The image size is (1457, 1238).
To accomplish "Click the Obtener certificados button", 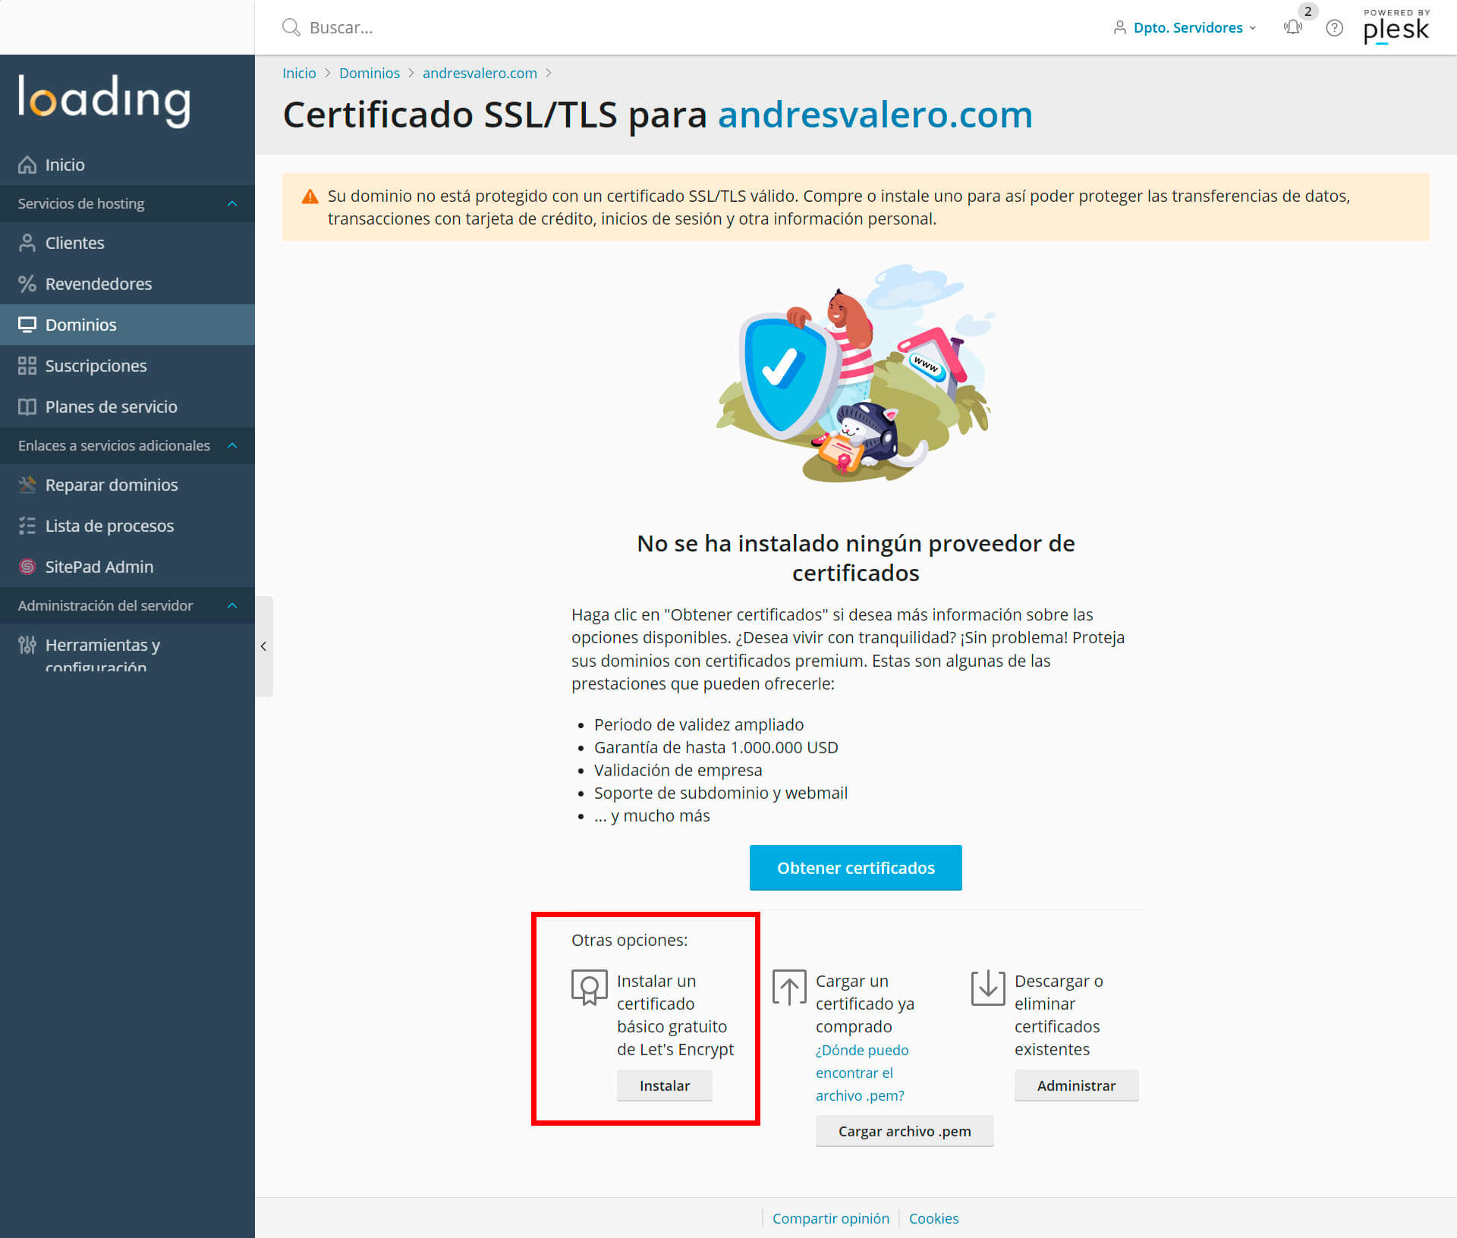I will (x=856, y=868).
